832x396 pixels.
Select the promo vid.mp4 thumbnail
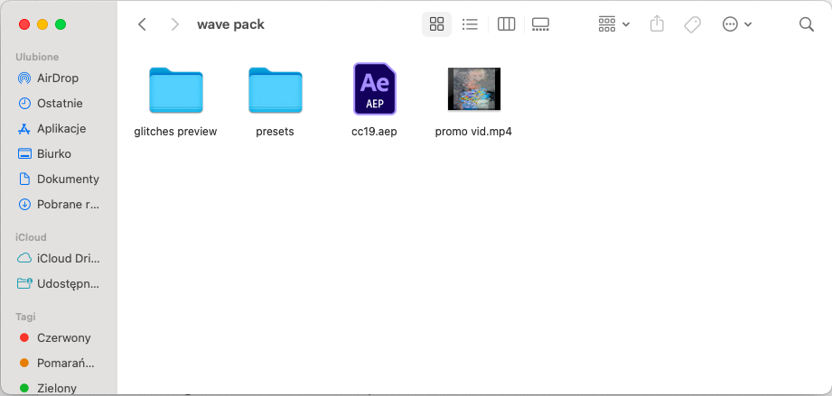pos(473,88)
